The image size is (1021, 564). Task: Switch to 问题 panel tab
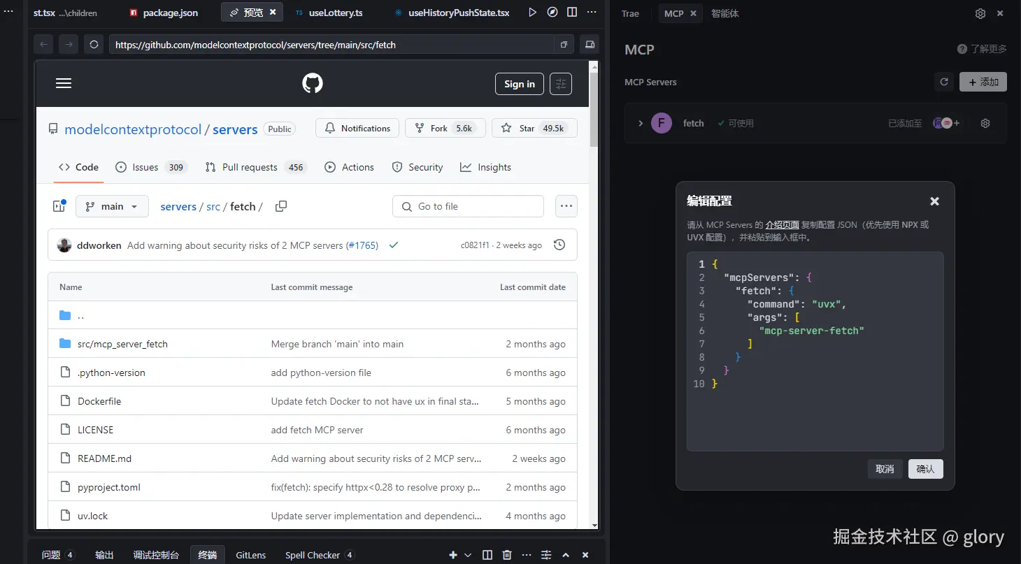pyautogui.click(x=57, y=555)
